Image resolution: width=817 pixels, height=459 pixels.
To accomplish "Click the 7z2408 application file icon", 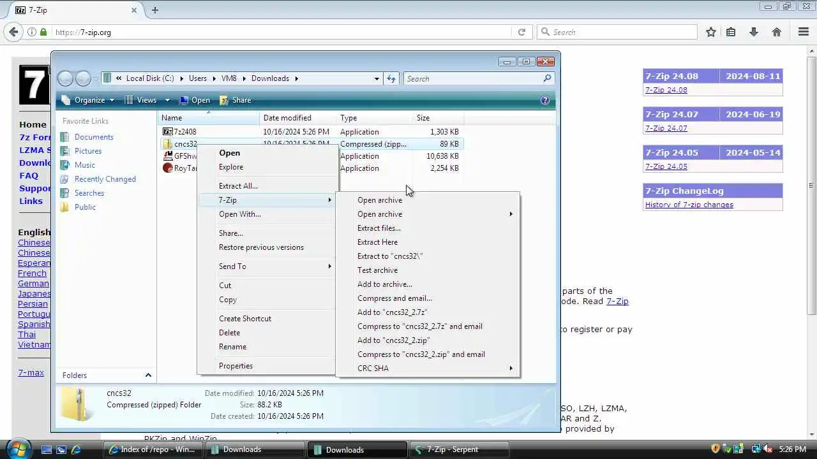I will pos(167,132).
